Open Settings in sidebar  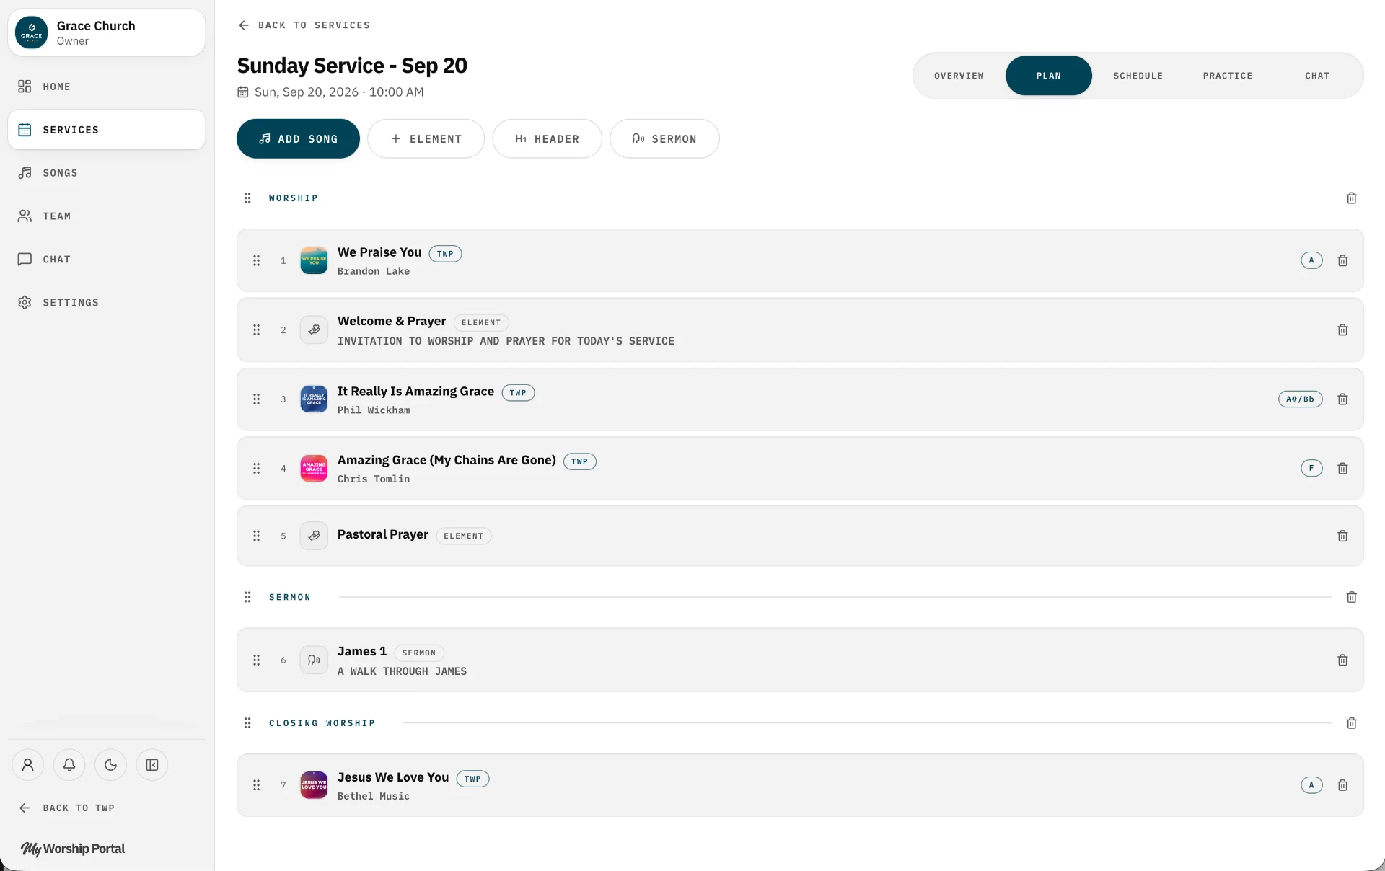click(x=107, y=303)
